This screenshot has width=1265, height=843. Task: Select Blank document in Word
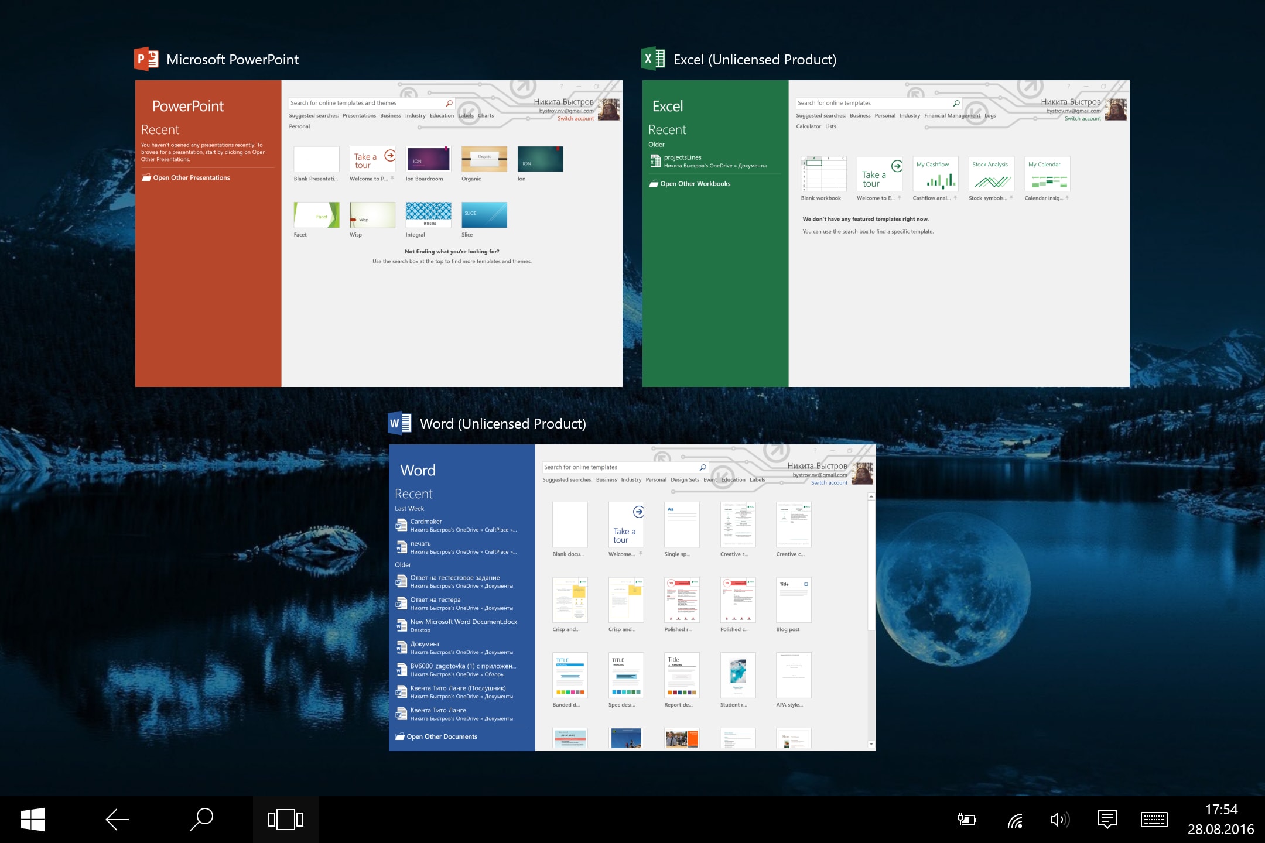(570, 525)
